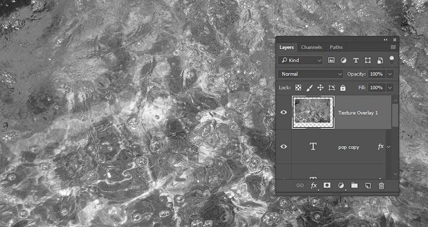The width and height of the screenshot is (428, 227).
Task: Click the Opacity 100% value field
Action: coord(377,74)
